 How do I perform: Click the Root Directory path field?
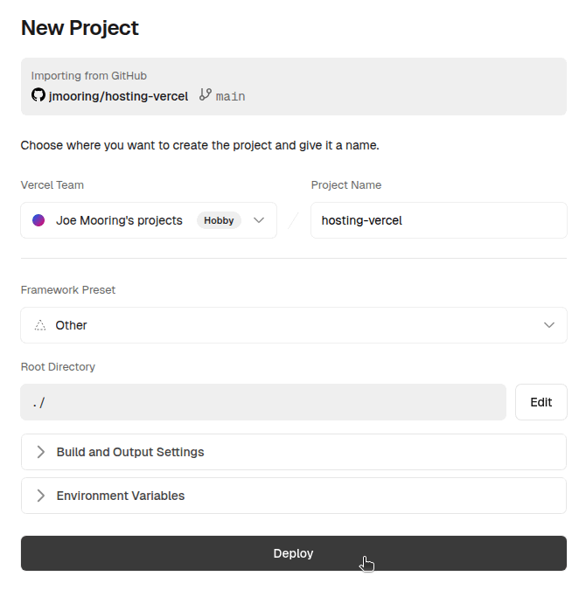pos(263,402)
